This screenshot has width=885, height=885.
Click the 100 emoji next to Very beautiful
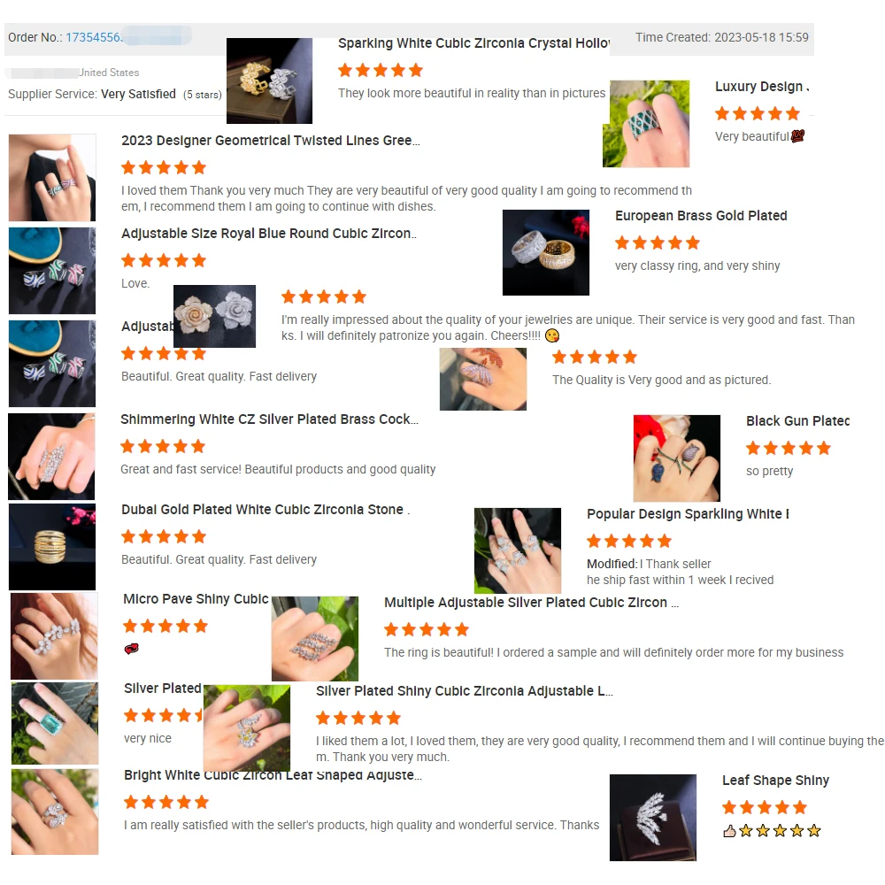pos(797,136)
